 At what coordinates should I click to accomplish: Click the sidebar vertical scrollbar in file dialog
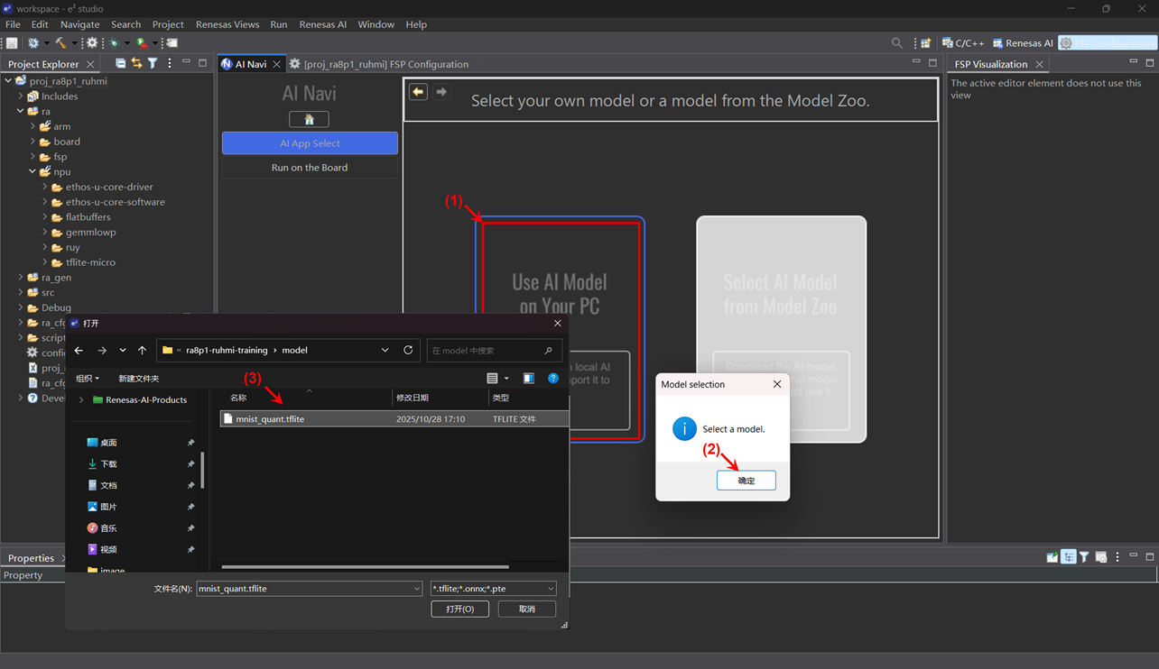coord(202,469)
